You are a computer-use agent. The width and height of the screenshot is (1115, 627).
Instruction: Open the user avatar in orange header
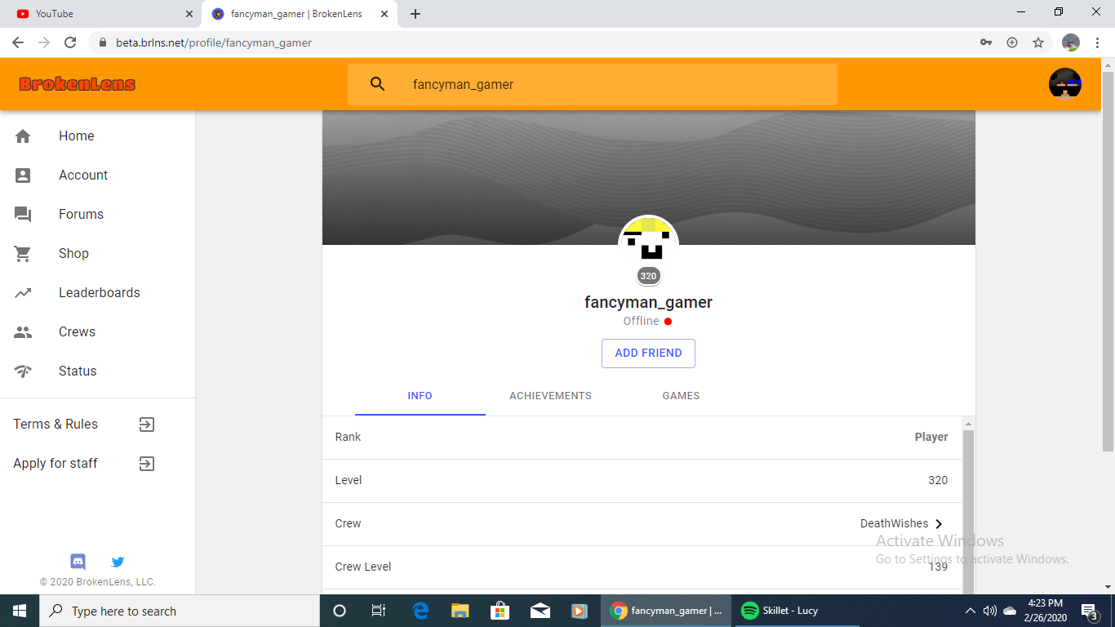(1065, 84)
